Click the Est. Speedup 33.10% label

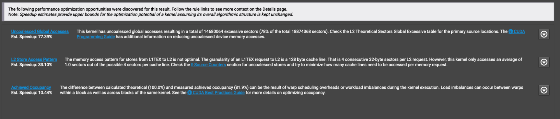point(32,65)
